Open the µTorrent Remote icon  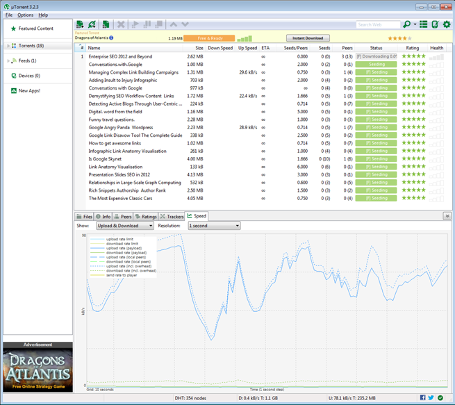[x=435, y=24]
